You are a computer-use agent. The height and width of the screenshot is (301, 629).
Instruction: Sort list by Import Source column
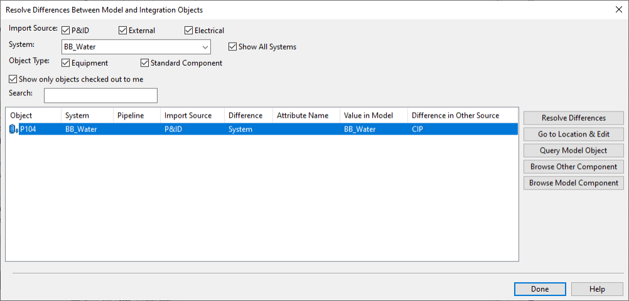click(191, 116)
